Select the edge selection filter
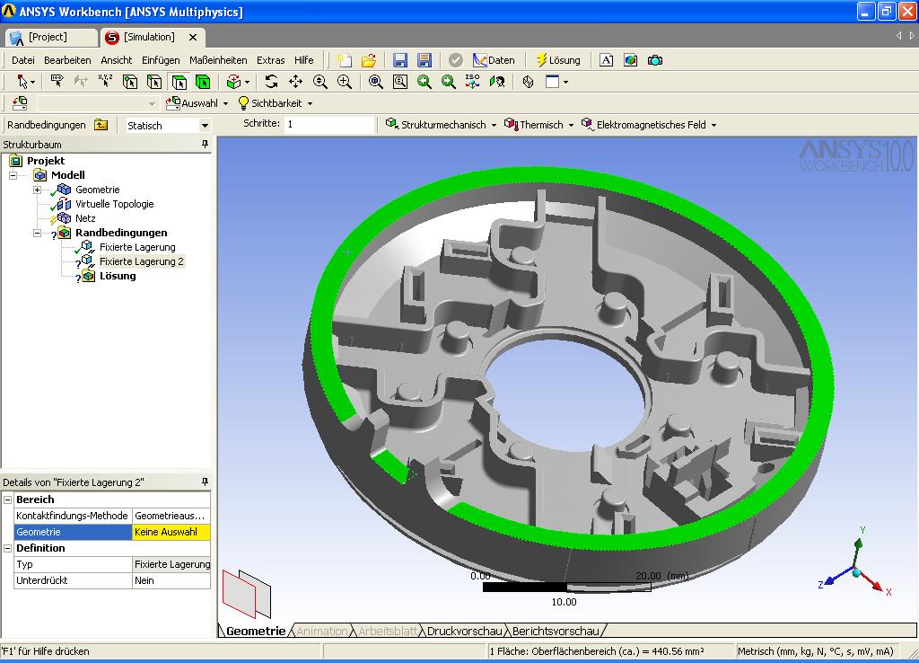This screenshot has width=919, height=663. [154, 82]
